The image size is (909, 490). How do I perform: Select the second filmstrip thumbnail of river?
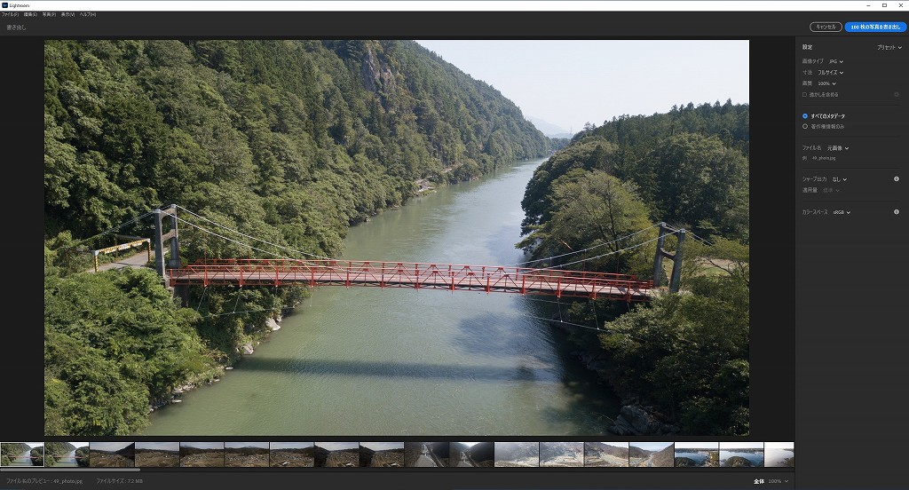click(67, 454)
